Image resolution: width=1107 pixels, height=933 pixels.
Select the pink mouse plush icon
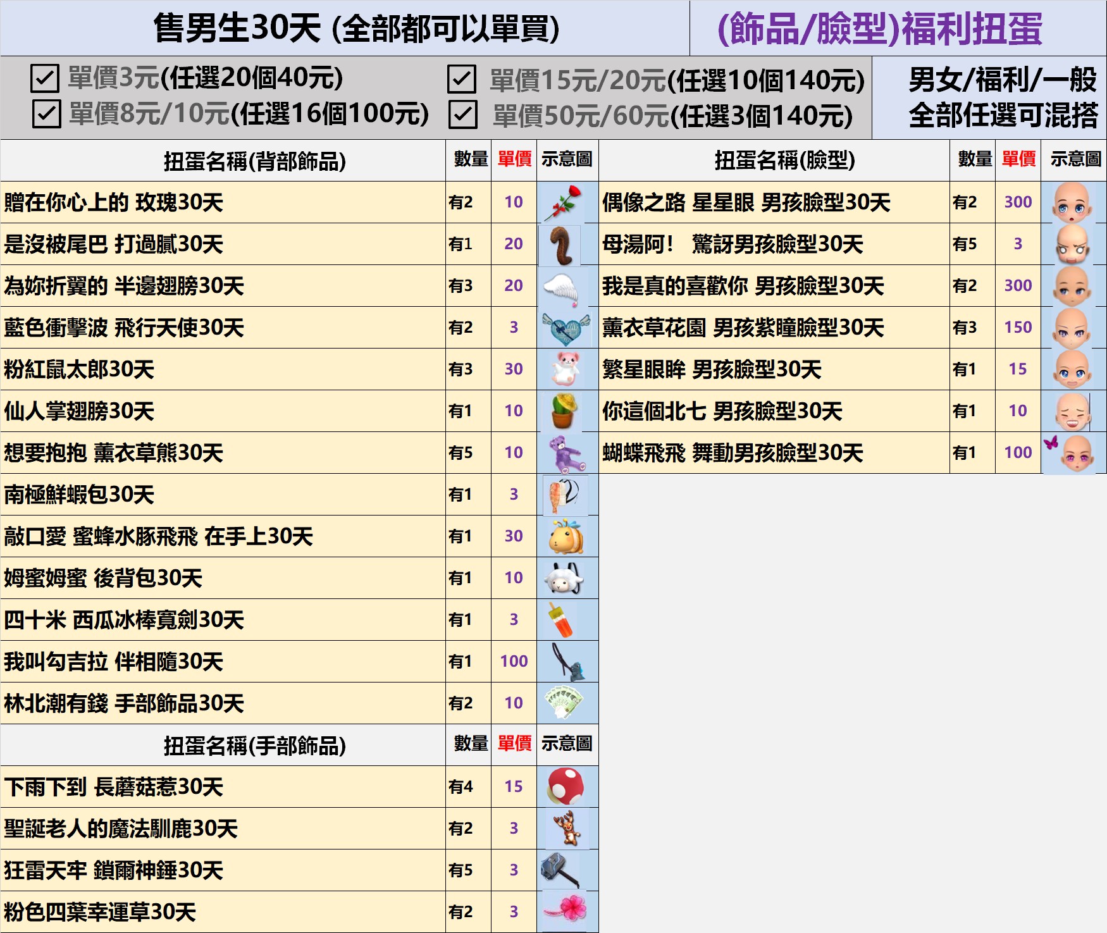tap(565, 369)
